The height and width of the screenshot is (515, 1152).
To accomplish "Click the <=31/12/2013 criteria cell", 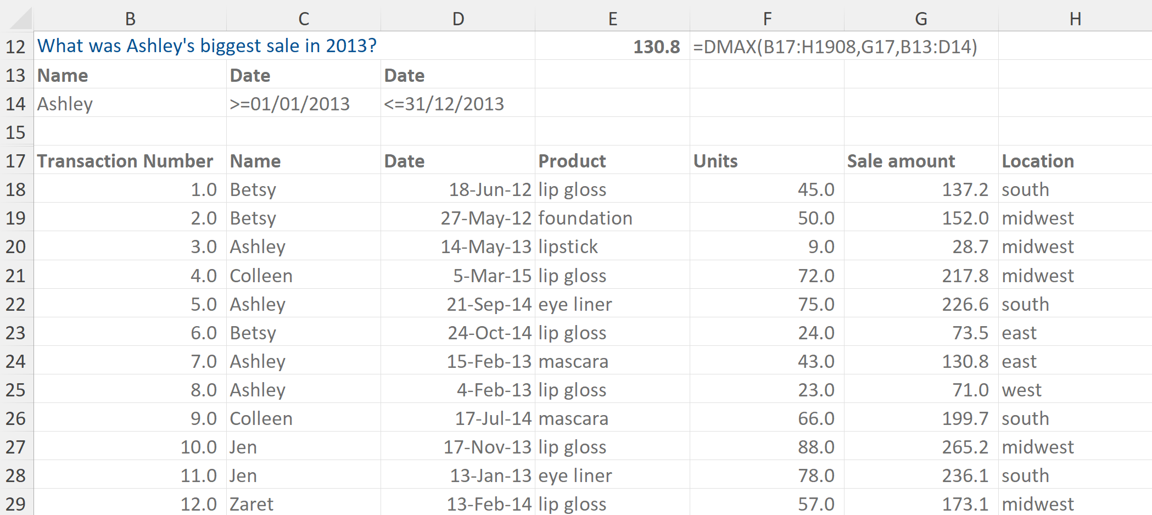I will pyautogui.click(x=457, y=104).
